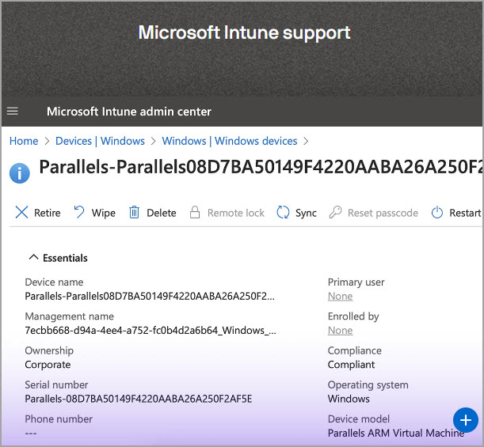Screen dimensions: 484x447
Task: Click the Enrolled by label
Action: [353, 316]
